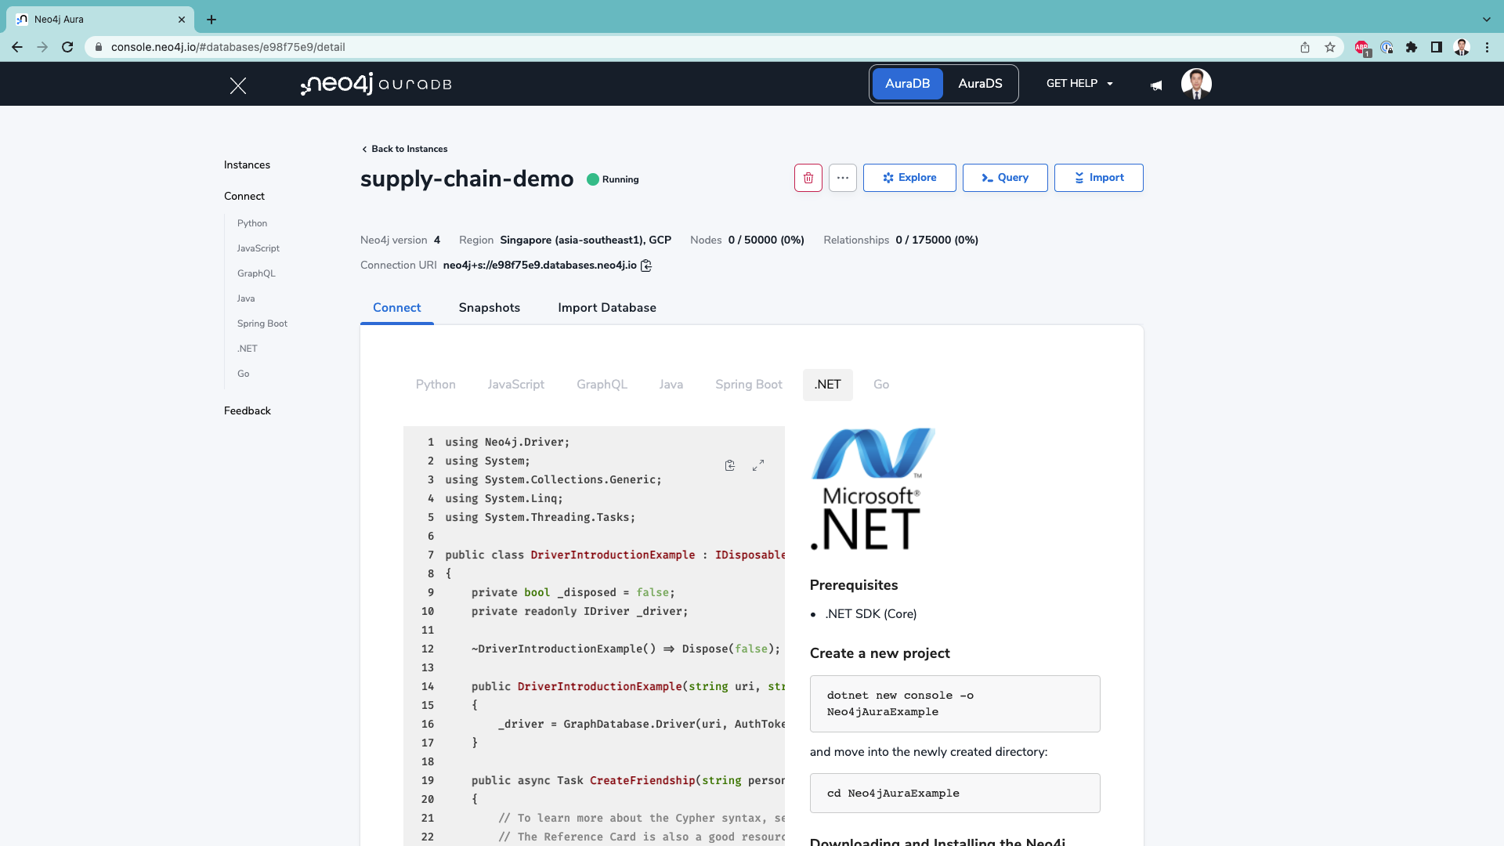
Task: Open the Connect tab
Action: point(396,308)
